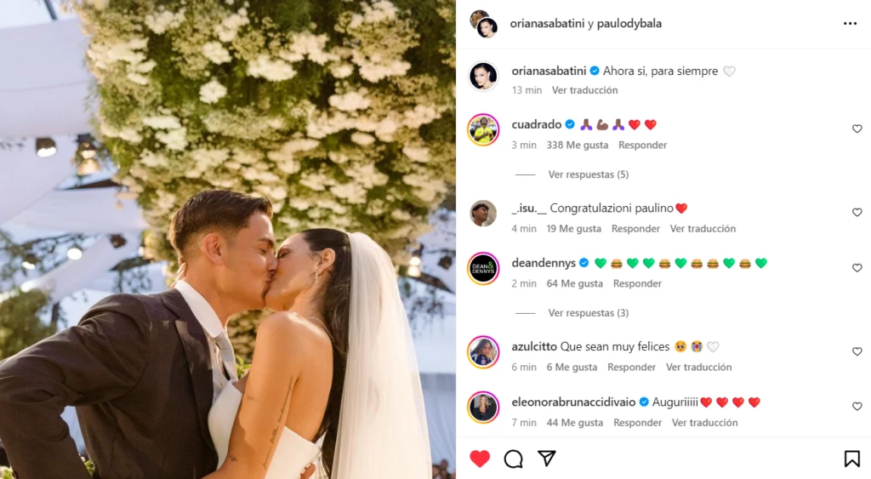Image resolution: width=871 pixels, height=479 pixels.
Task: Like azulcitto's comment with heart
Action: [x=857, y=351]
